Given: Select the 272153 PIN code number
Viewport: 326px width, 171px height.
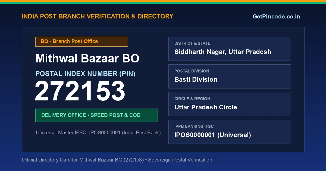Looking at the screenshot, I should point(80,91).
